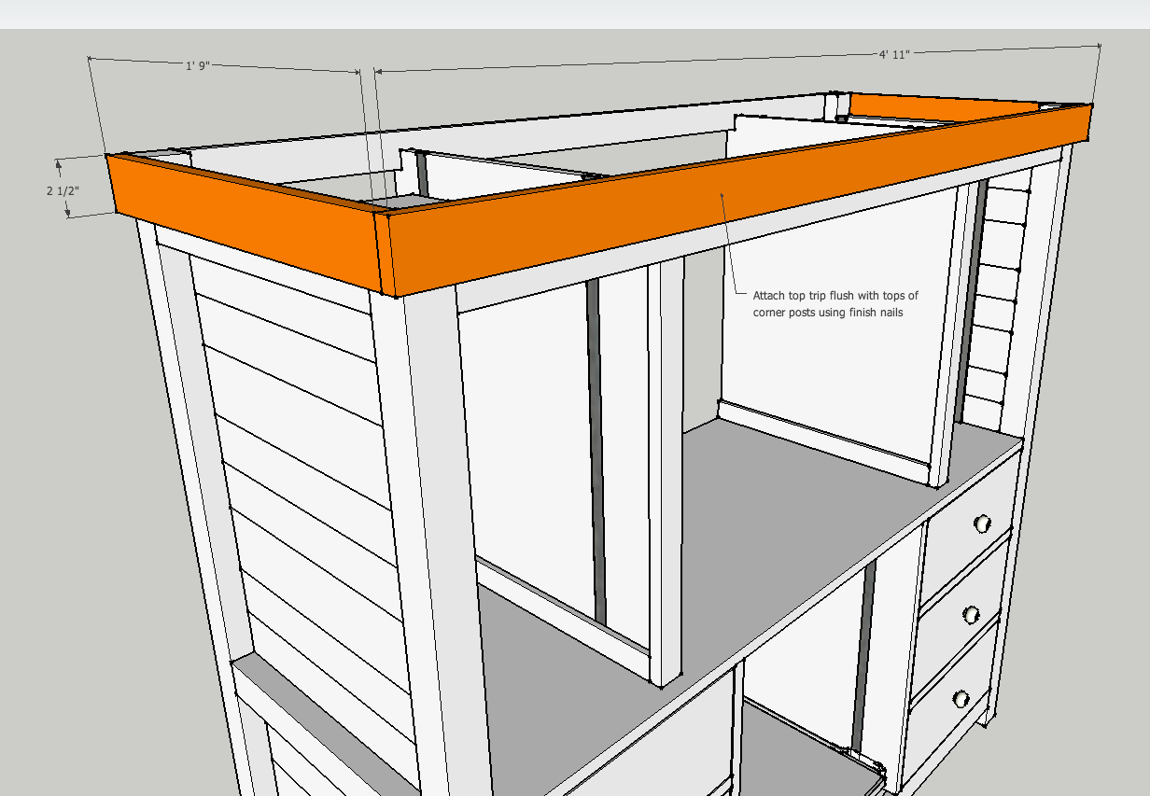Select the 1' 9" width dimension label
The image size is (1150, 796).
coord(197,65)
